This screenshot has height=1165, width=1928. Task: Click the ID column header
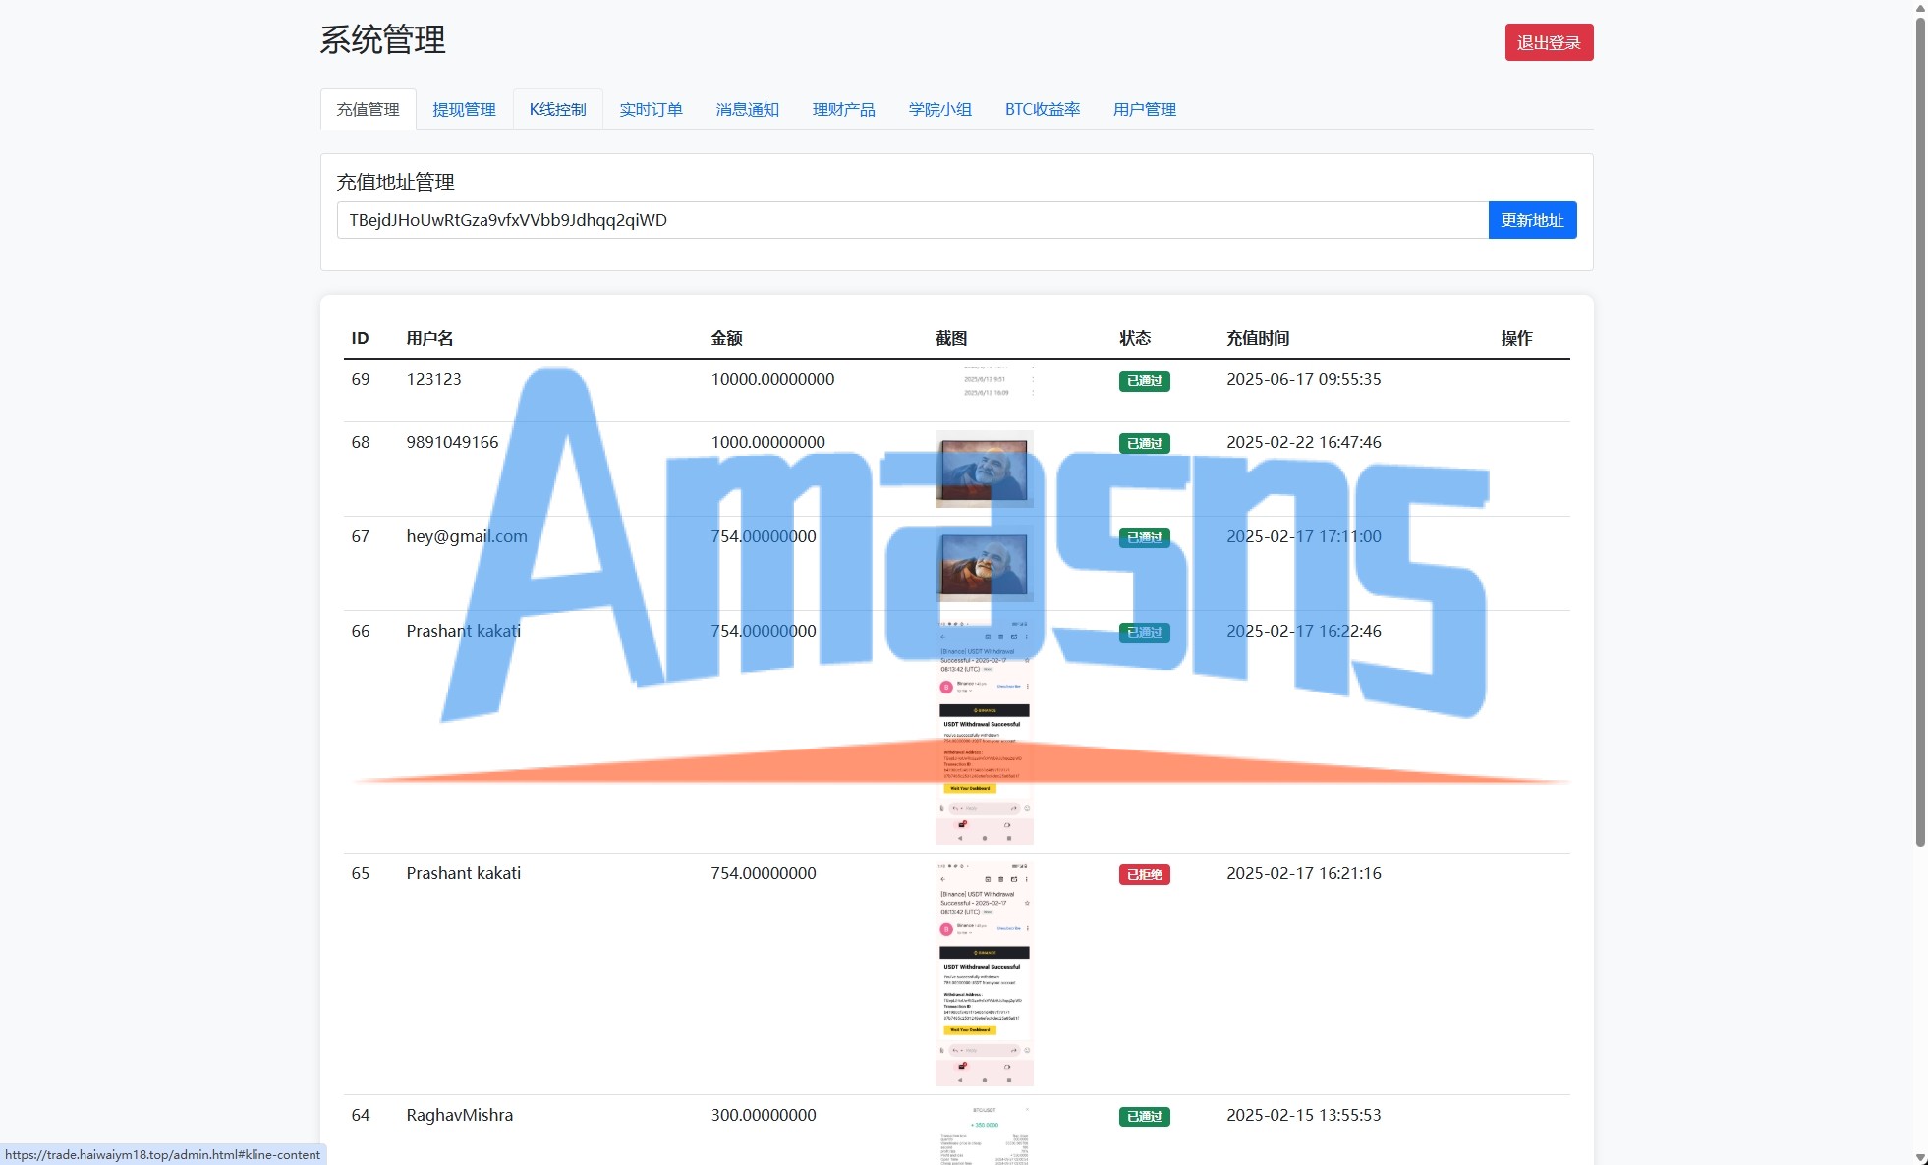coord(360,338)
